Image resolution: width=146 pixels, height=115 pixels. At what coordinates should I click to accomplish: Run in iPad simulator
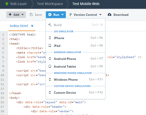(x=76, y=46)
